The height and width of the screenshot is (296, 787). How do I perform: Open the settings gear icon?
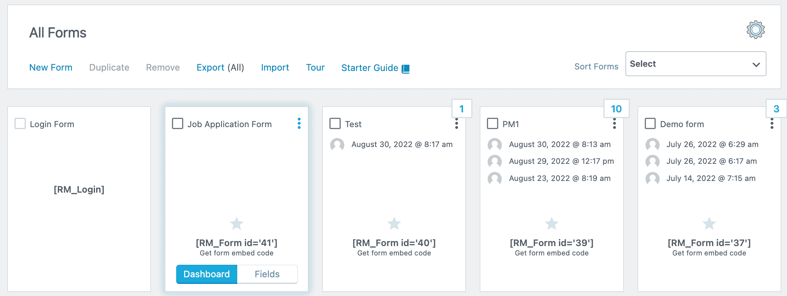point(755,30)
